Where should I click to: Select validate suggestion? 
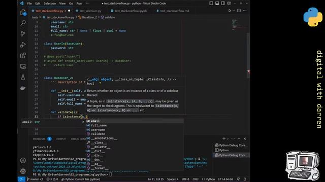click(135, 134)
